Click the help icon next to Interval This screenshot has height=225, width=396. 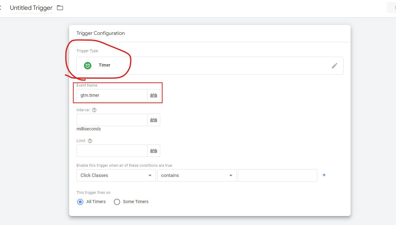point(94,110)
